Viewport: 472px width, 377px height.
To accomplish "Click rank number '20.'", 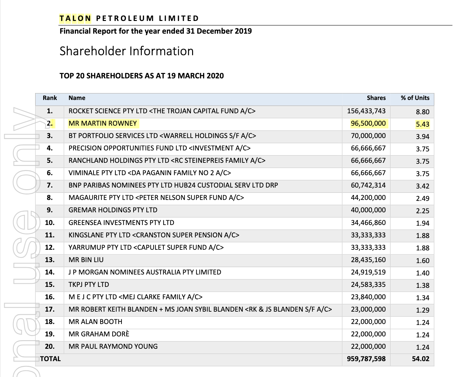I will coord(50,347).
